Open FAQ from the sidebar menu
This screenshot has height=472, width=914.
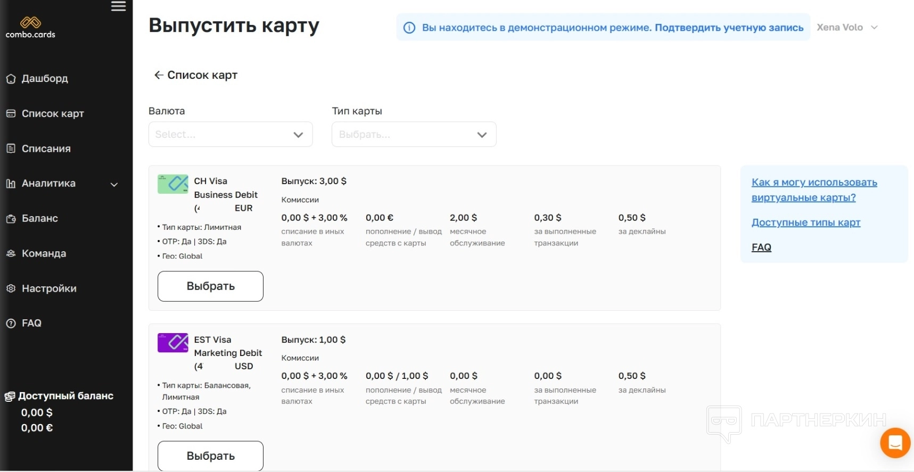click(x=31, y=323)
